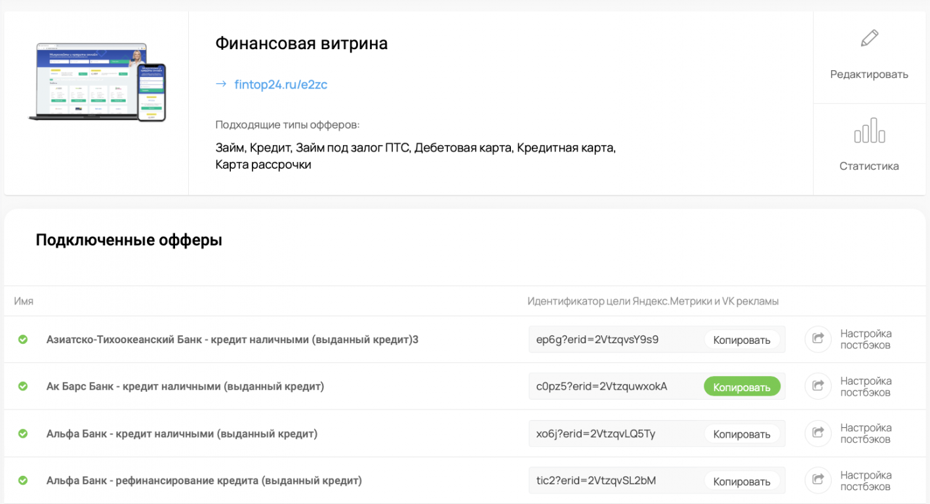930x504 pixels.
Task: Click the pencil Edit icon
Action: tap(869, 39)
